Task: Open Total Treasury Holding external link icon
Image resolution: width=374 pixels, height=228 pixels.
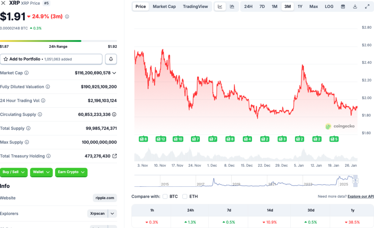Action: tap(114, 156)
